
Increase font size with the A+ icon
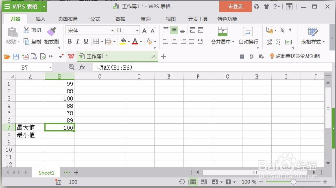(145, 30)
